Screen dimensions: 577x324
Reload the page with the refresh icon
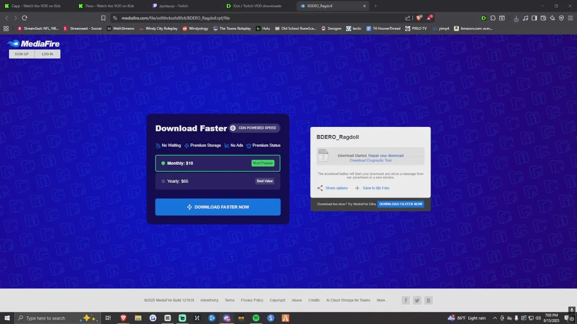(24, 18)
